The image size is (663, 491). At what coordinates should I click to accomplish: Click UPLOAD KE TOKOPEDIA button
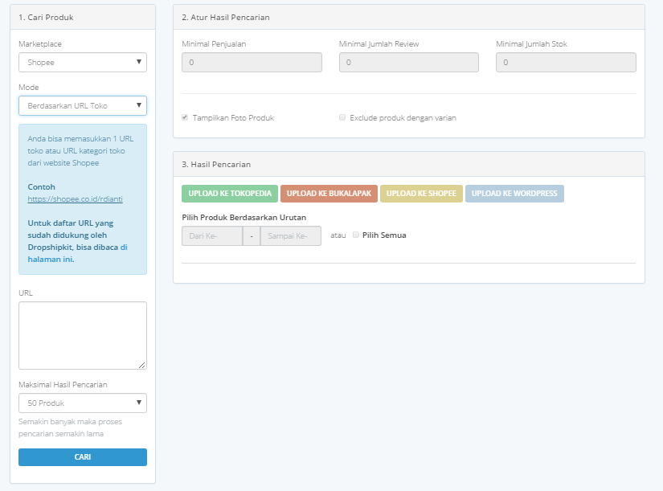pyautogui.click(x=230, y=194)
